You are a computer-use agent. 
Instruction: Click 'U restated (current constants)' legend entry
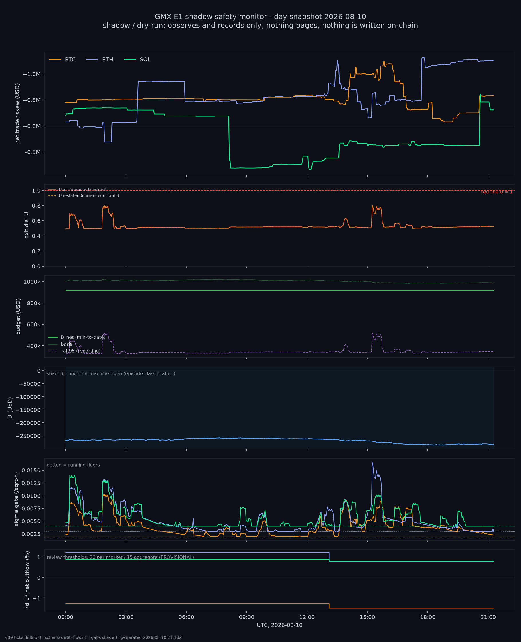[x=89, y=195]
